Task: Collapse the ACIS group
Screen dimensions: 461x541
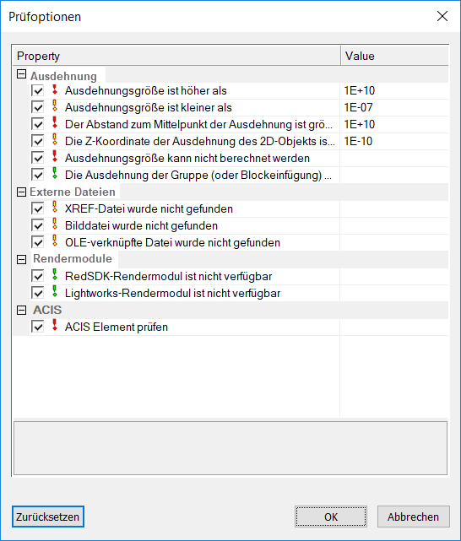Action: click(x=21, y=311)
